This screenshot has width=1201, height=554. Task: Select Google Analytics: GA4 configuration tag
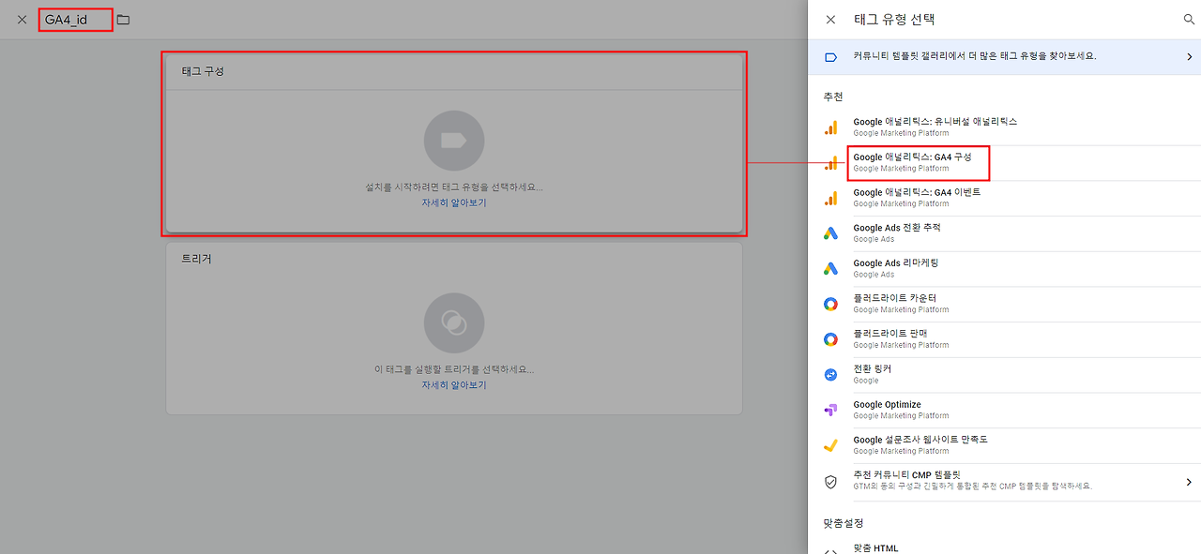(1004, 163)
